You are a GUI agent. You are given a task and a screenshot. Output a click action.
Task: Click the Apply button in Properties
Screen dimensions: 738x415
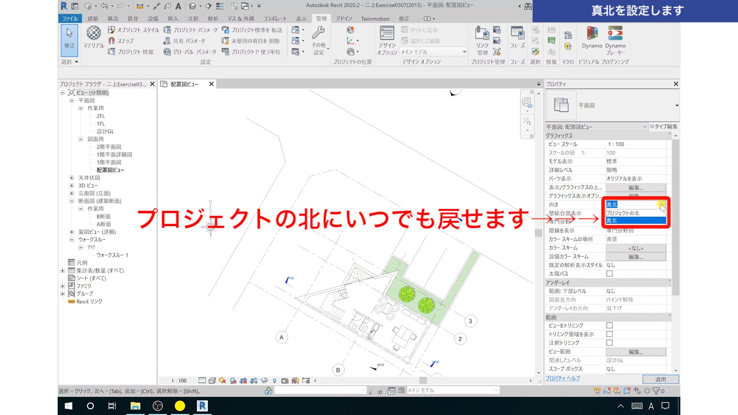(x=660, y=379)
